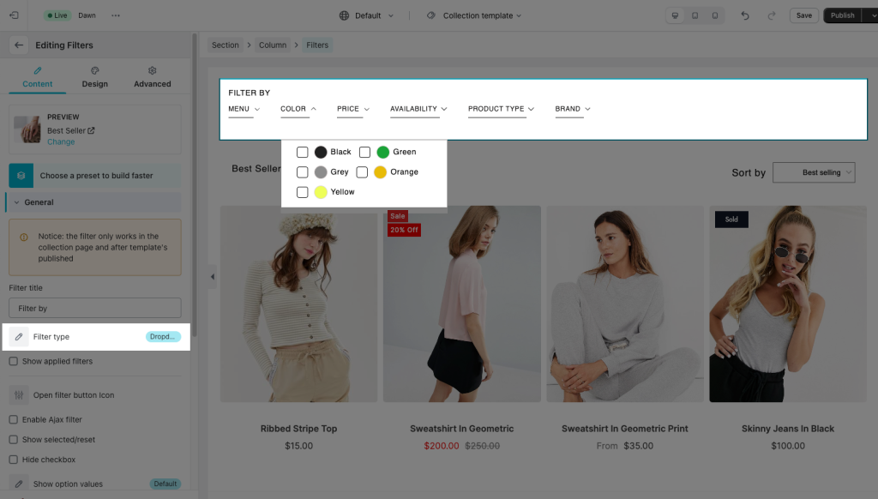This screenshot has height=499, width=878.
Task: Click the undo arrow
Action: point(745,15)
